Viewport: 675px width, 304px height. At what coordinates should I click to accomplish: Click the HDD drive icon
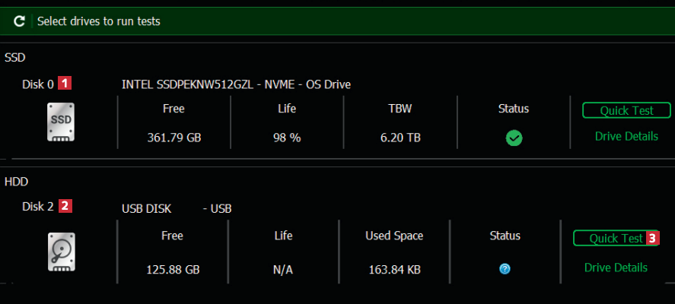point(62,252)
